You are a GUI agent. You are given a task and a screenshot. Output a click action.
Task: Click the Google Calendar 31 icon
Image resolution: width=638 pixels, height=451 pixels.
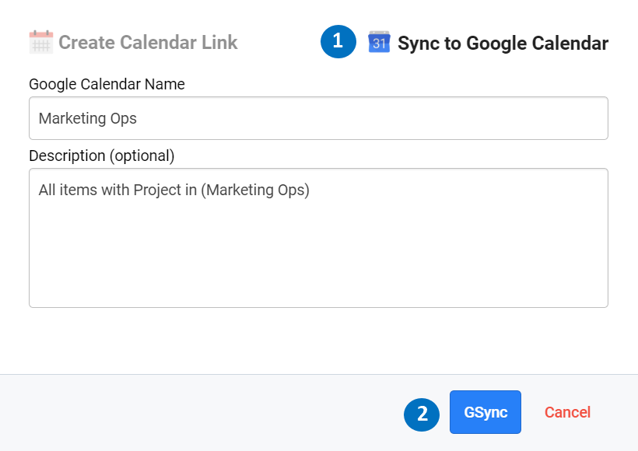pos(379,42)
